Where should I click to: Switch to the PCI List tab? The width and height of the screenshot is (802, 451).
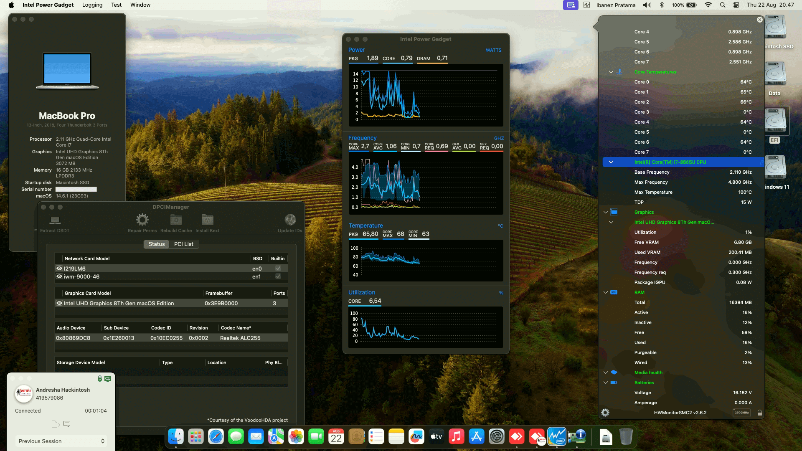(184, 244)
